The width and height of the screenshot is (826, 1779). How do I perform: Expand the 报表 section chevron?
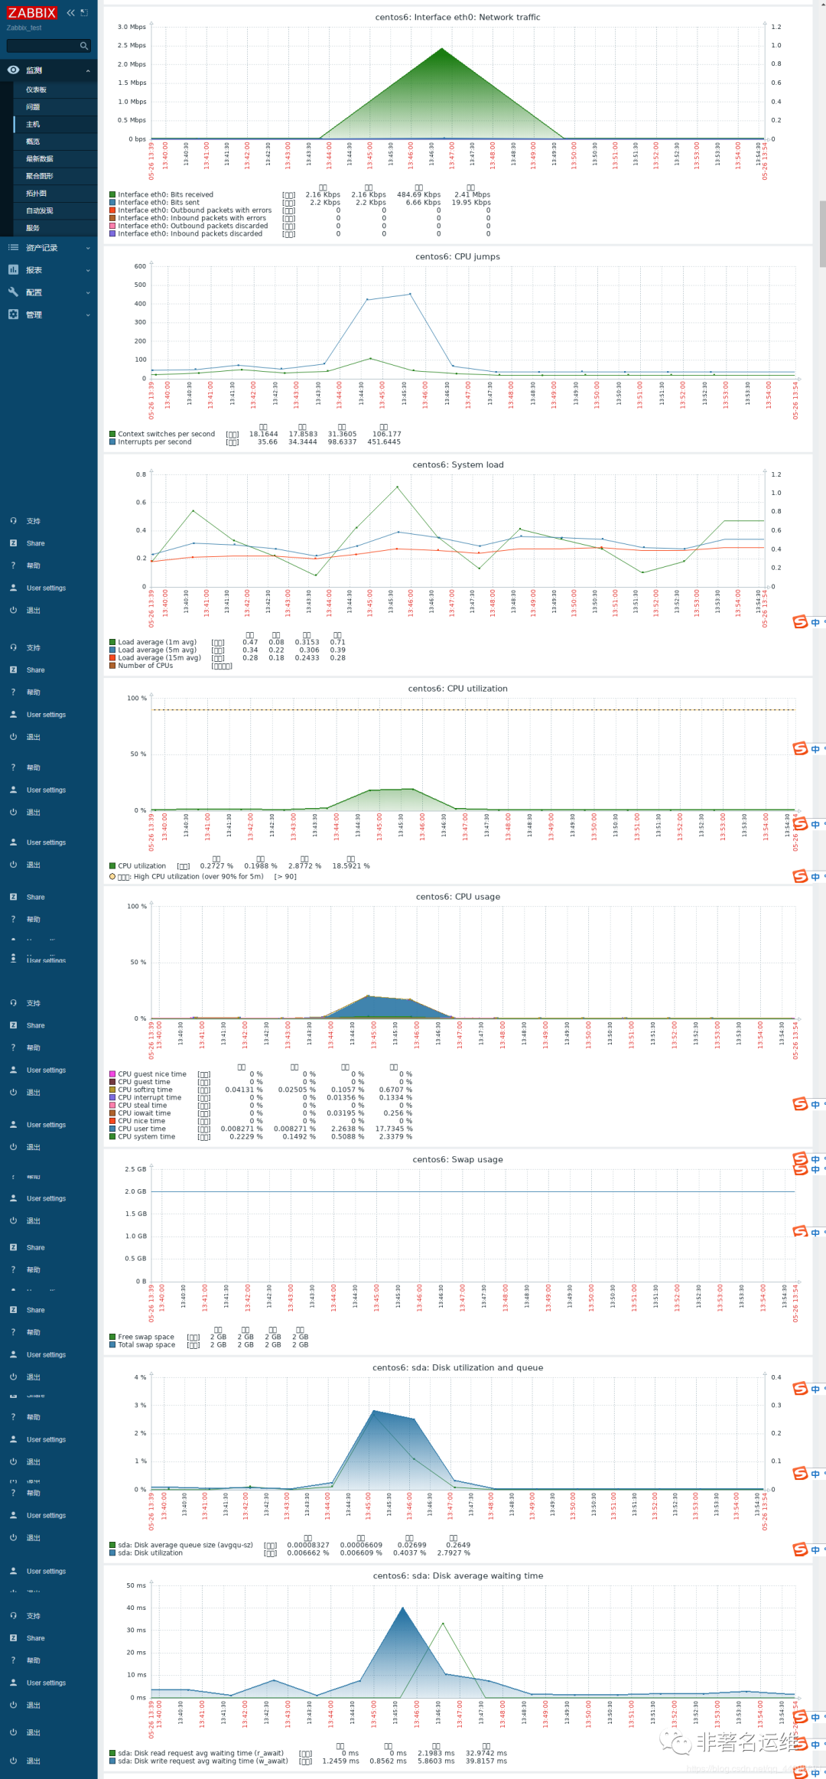(x=88, y=270)
